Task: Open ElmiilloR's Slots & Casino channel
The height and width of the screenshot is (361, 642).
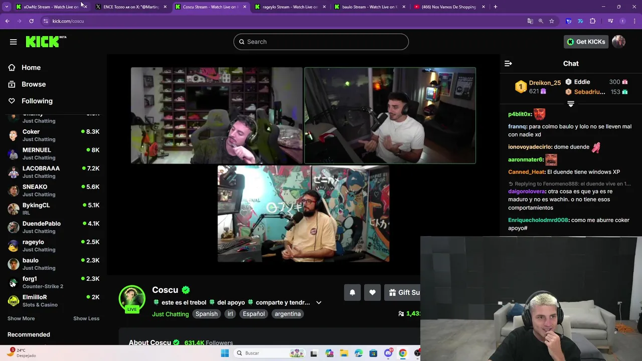Action: (53, 301)
